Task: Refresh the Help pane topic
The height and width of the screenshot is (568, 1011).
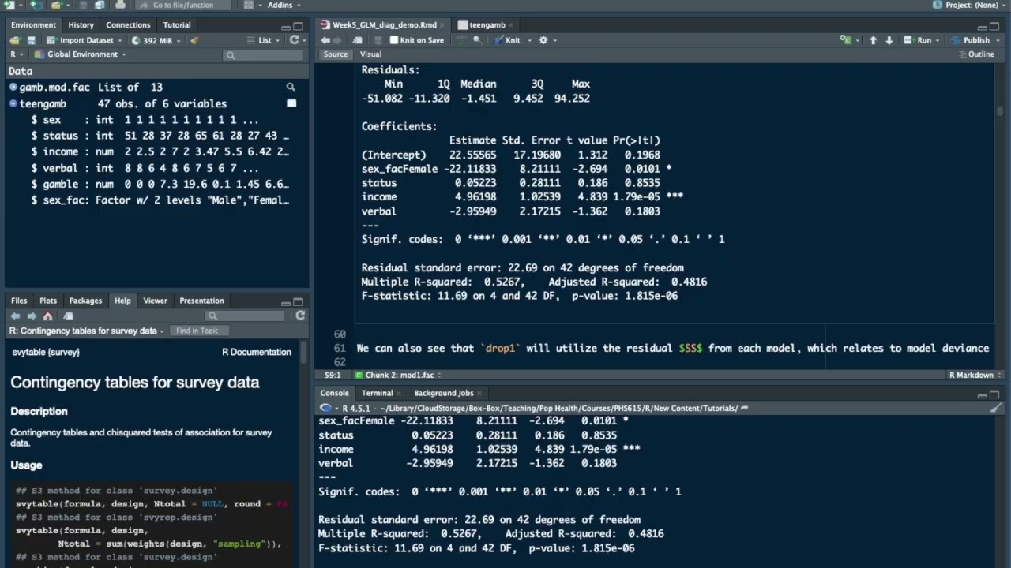Action: [x=300, y=316]
